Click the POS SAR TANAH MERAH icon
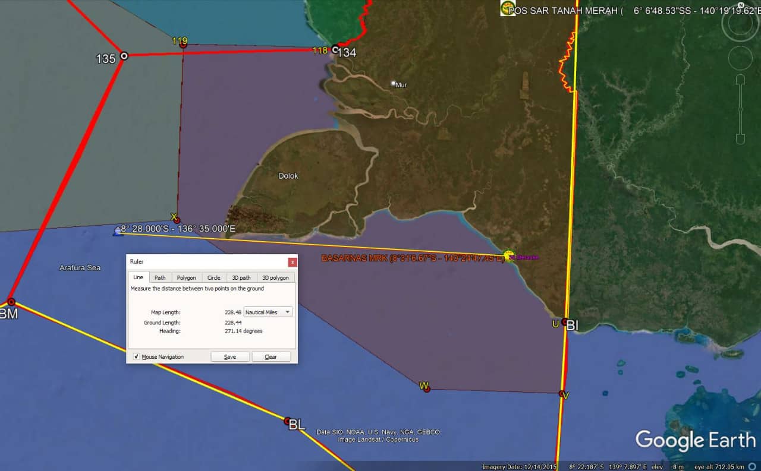Screen dimensions: 761x471 coord(508,8)
